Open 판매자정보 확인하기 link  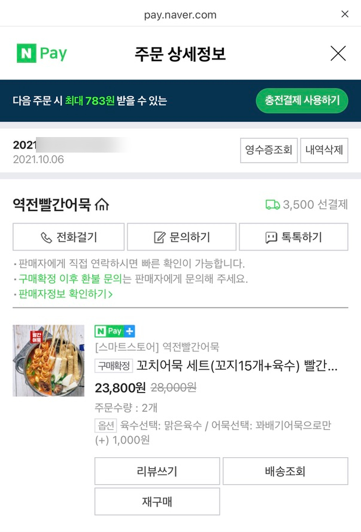click(x=65, y=293)
